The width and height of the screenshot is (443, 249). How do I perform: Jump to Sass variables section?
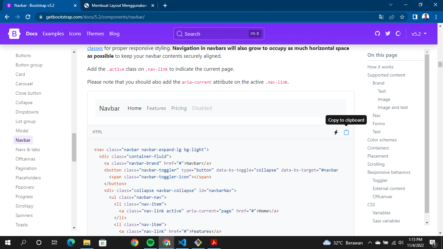click(x=386, y=221)
